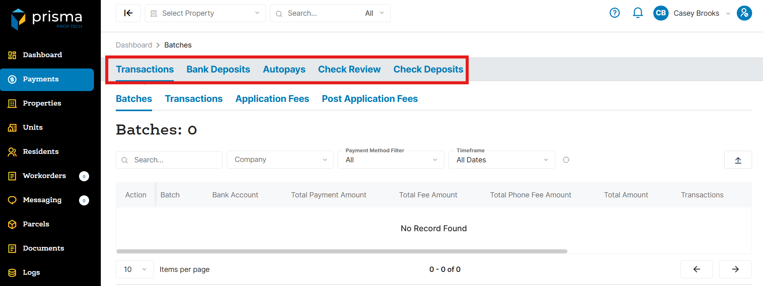Click the horizontal table scrollbar
This screenshot has height=286, width=763.
pyautogui.click(x=342, y=251)
